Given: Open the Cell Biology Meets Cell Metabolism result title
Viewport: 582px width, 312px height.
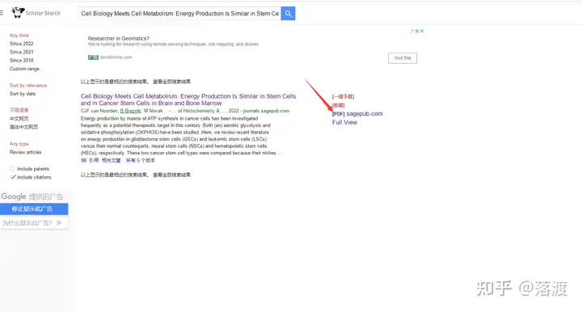Looking at the screenshot, I should click(x=188, y=99).
